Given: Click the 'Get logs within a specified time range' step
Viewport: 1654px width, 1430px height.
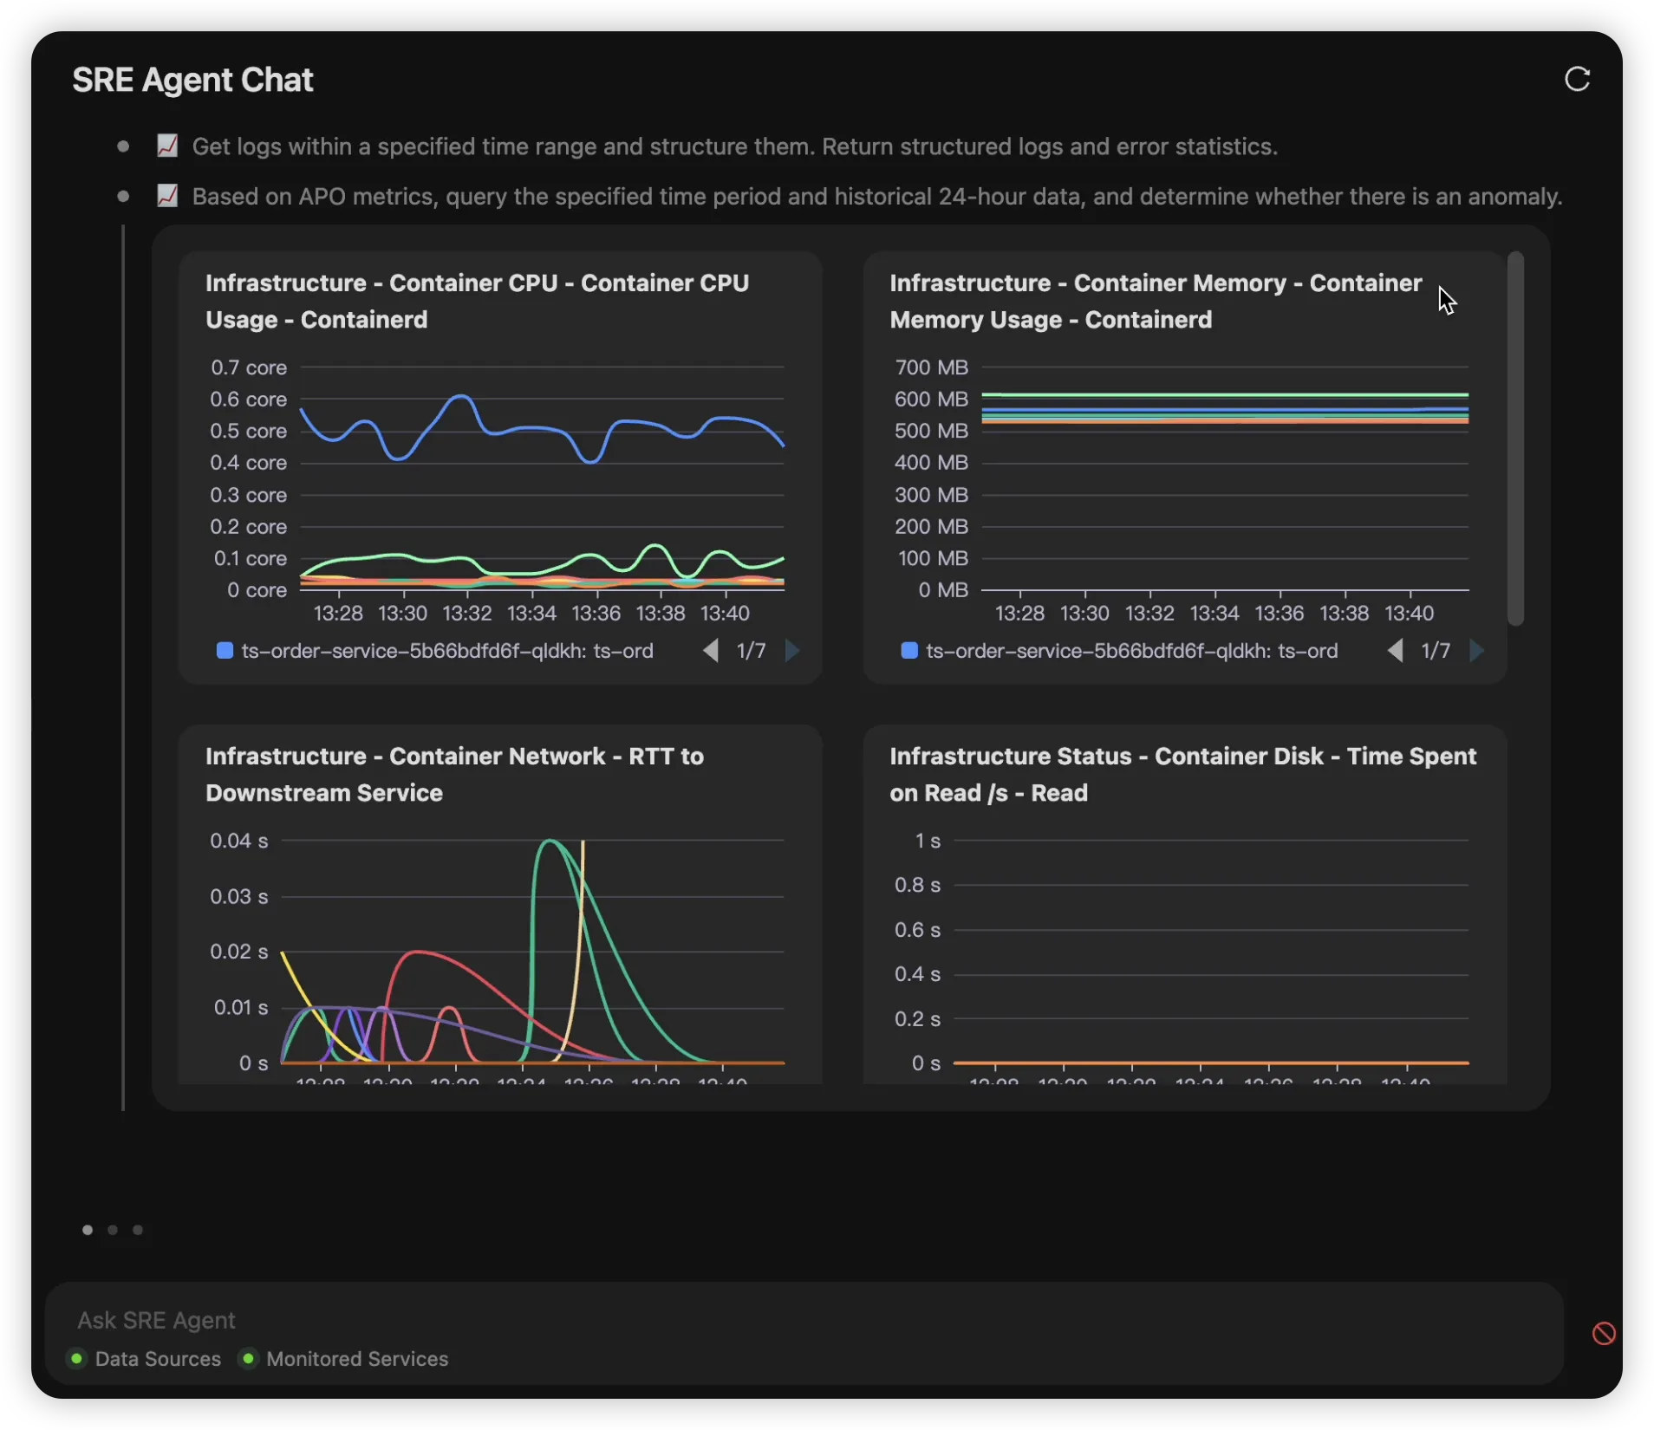Looking at the screenshot, I should (734, 146).
